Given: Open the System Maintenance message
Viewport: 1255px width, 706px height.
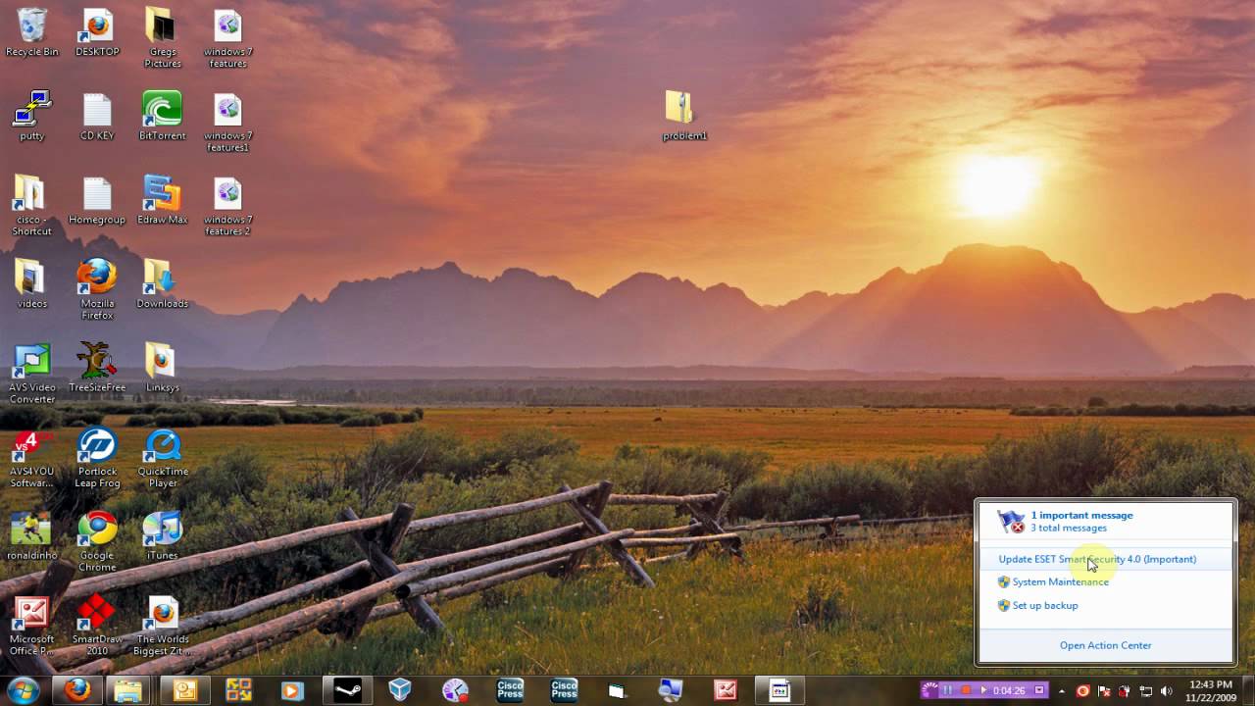Looking at the screenshot, I should coord(1060,581).
